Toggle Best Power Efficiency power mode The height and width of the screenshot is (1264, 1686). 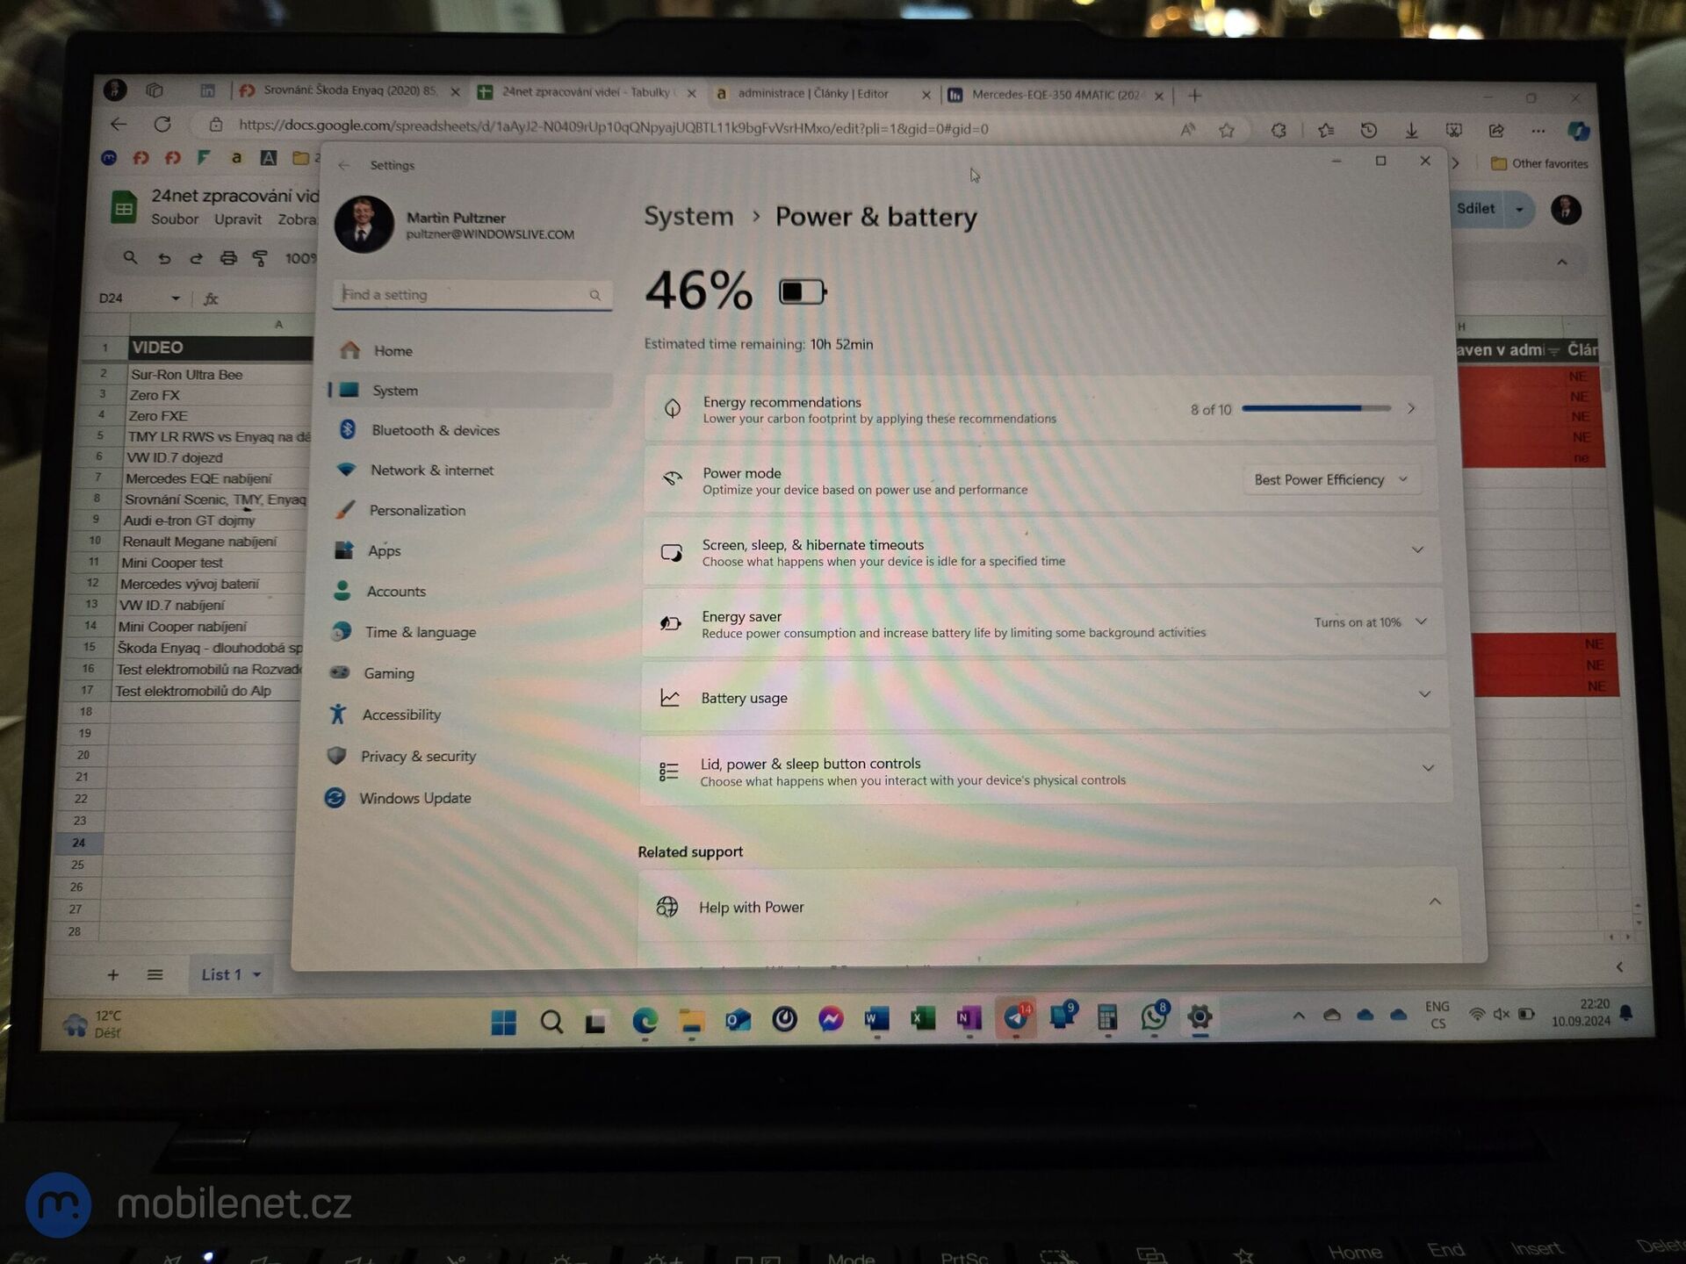coord(1325,479)
